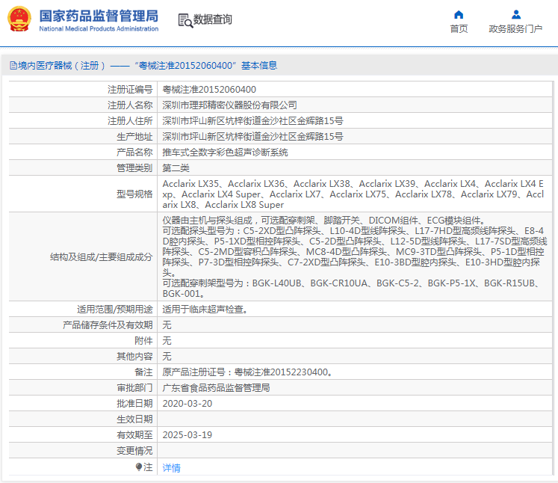
Task: Go to 首页 text link
Action: pyautogui.click(x=459, y=29)
